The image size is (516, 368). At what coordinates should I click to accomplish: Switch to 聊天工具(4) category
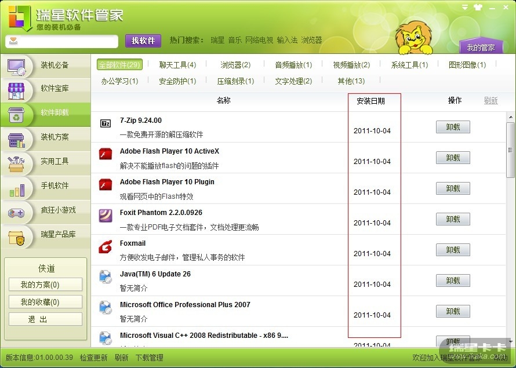pyautogui.click(x=178, y=65)
